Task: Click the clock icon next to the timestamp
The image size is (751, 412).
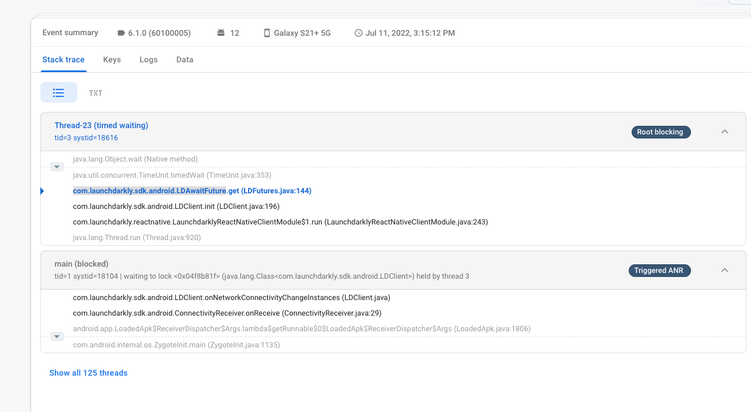Action: (358, 33)
